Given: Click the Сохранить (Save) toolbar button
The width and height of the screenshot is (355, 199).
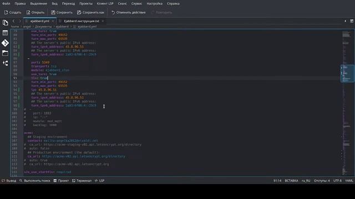Looking at the screenshot, I should (x=62, y=12).
